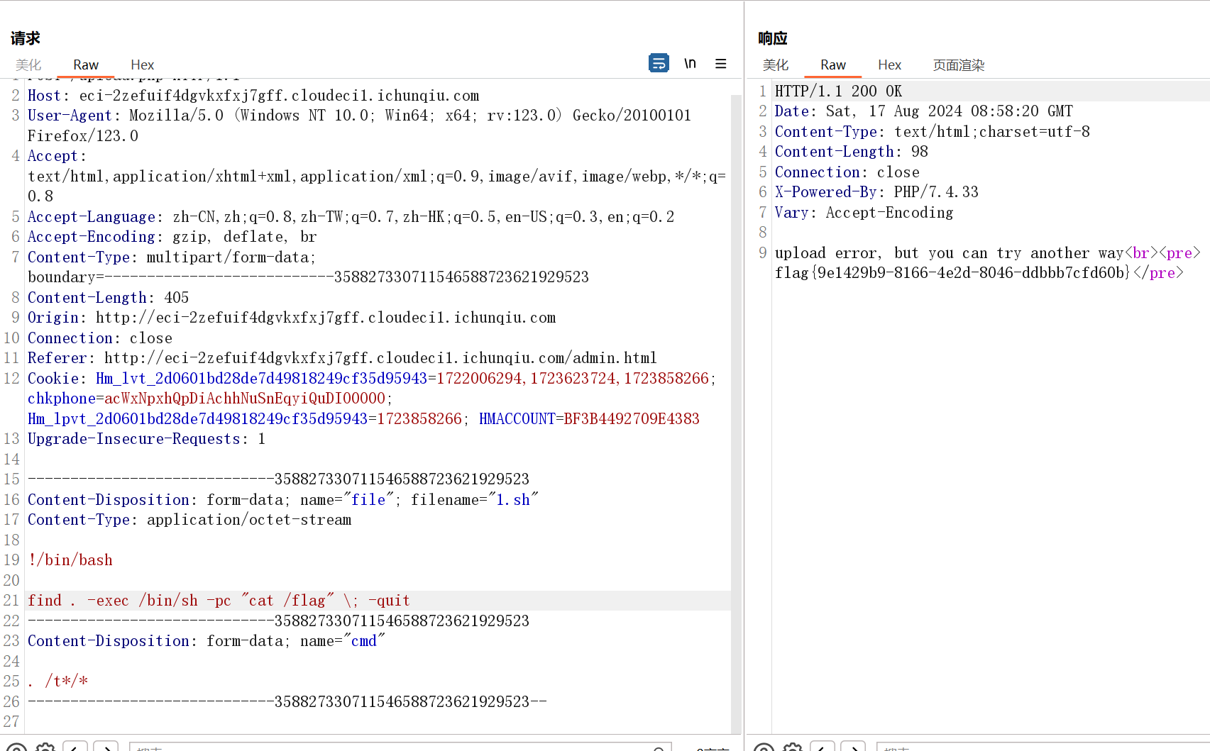Open the 页面渲染 render tab
This screenshot has height=751, width=1210.
[959, 65]
